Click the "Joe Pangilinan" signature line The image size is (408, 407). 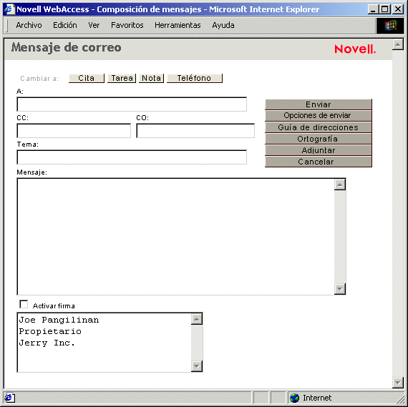(x=59, y=320)
